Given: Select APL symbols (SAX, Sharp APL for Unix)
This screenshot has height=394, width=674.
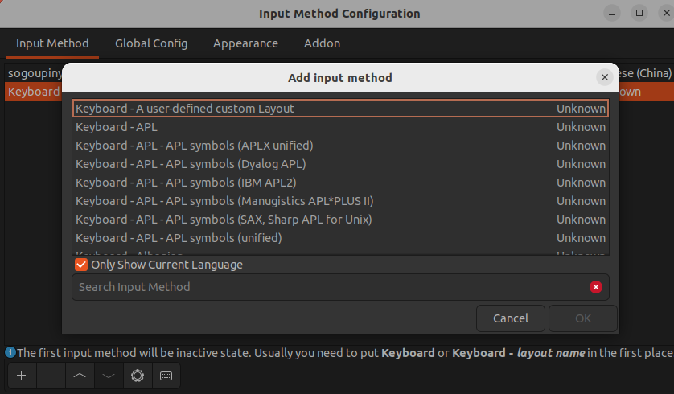Looking at the screenshot, I should click(224, 220).
